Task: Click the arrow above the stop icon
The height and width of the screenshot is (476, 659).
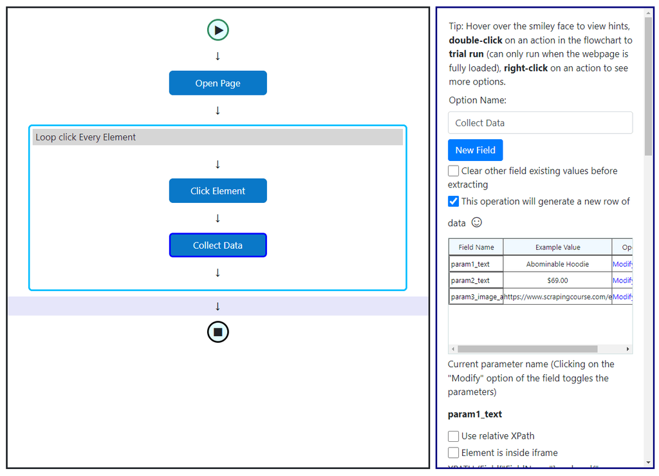Action: 218,306
